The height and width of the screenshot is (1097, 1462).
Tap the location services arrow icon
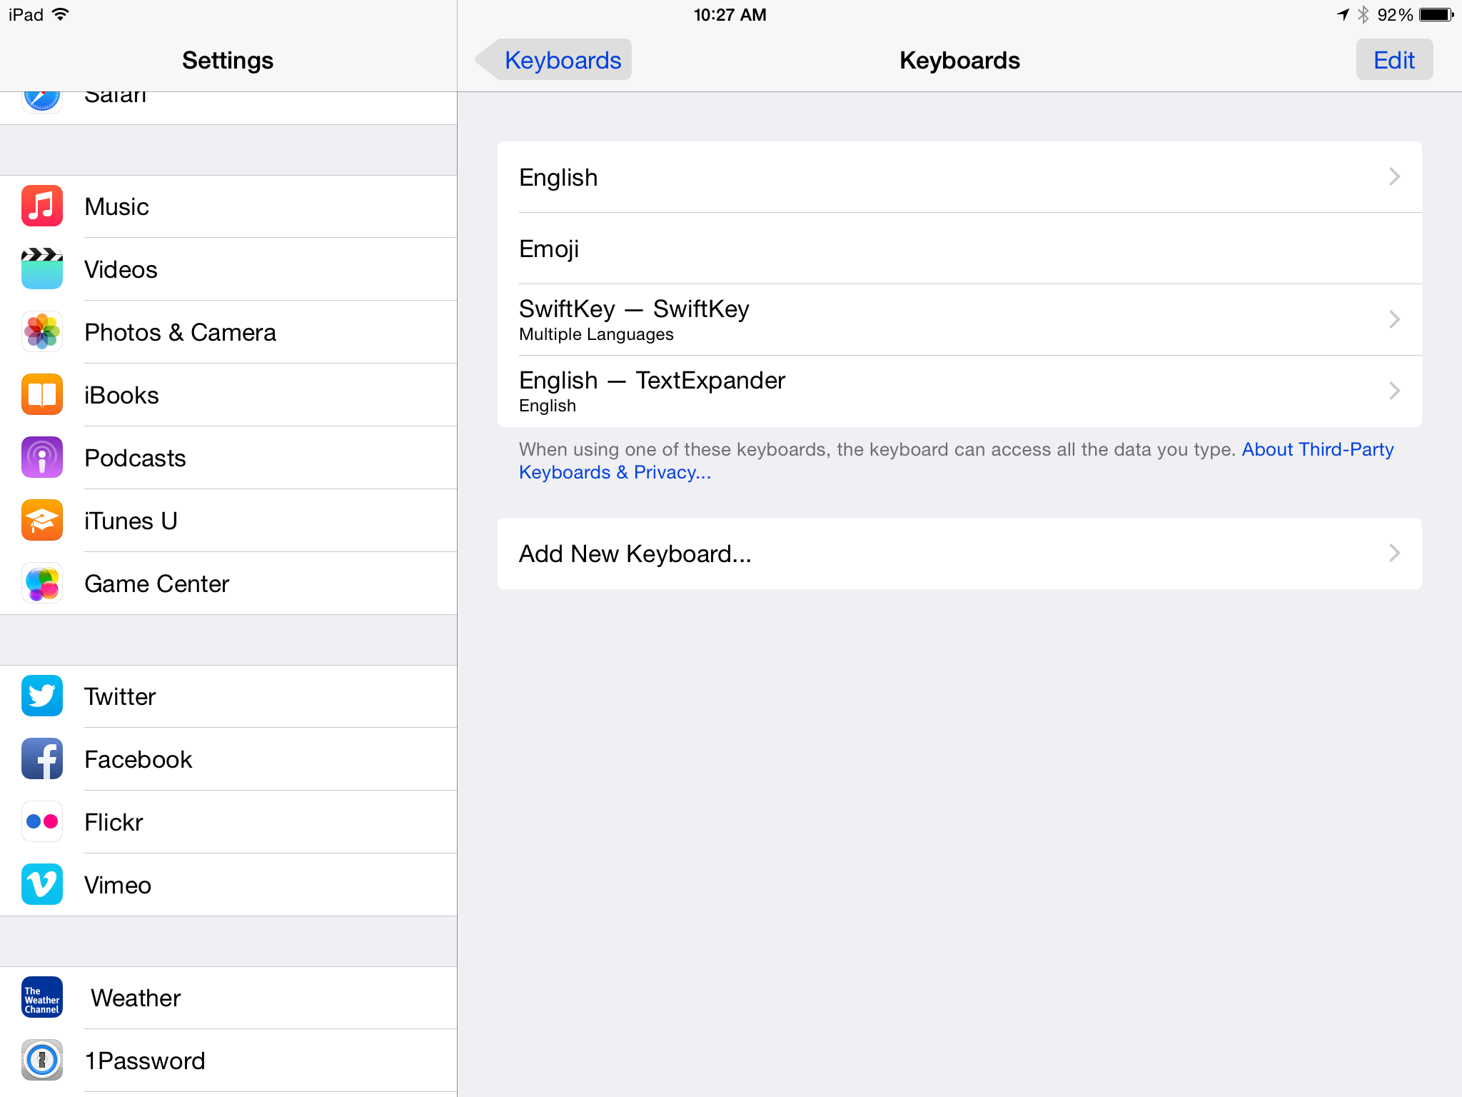point(1343,14)
